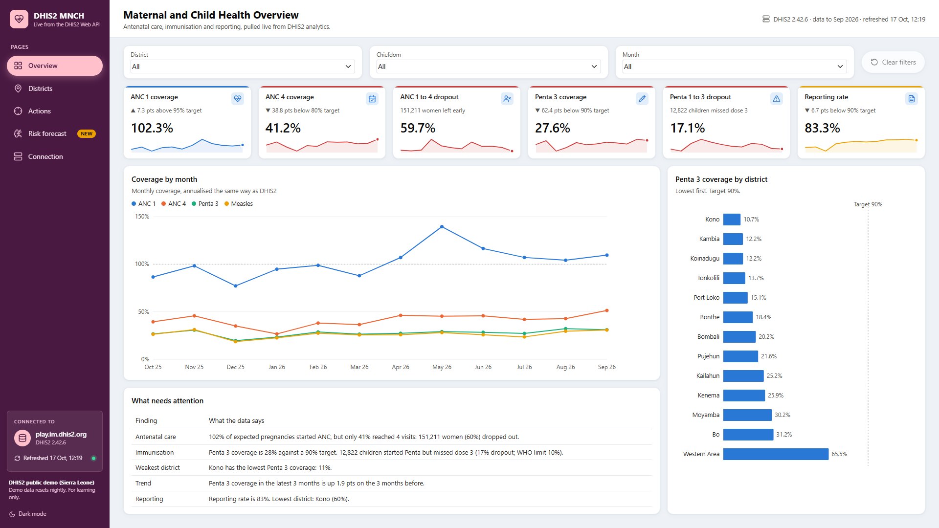Image resolution: width=939 pixels, height=528 pixels.
Task: Toggle Penta 3 series in chart legend
Action: (x=205, y=204)
